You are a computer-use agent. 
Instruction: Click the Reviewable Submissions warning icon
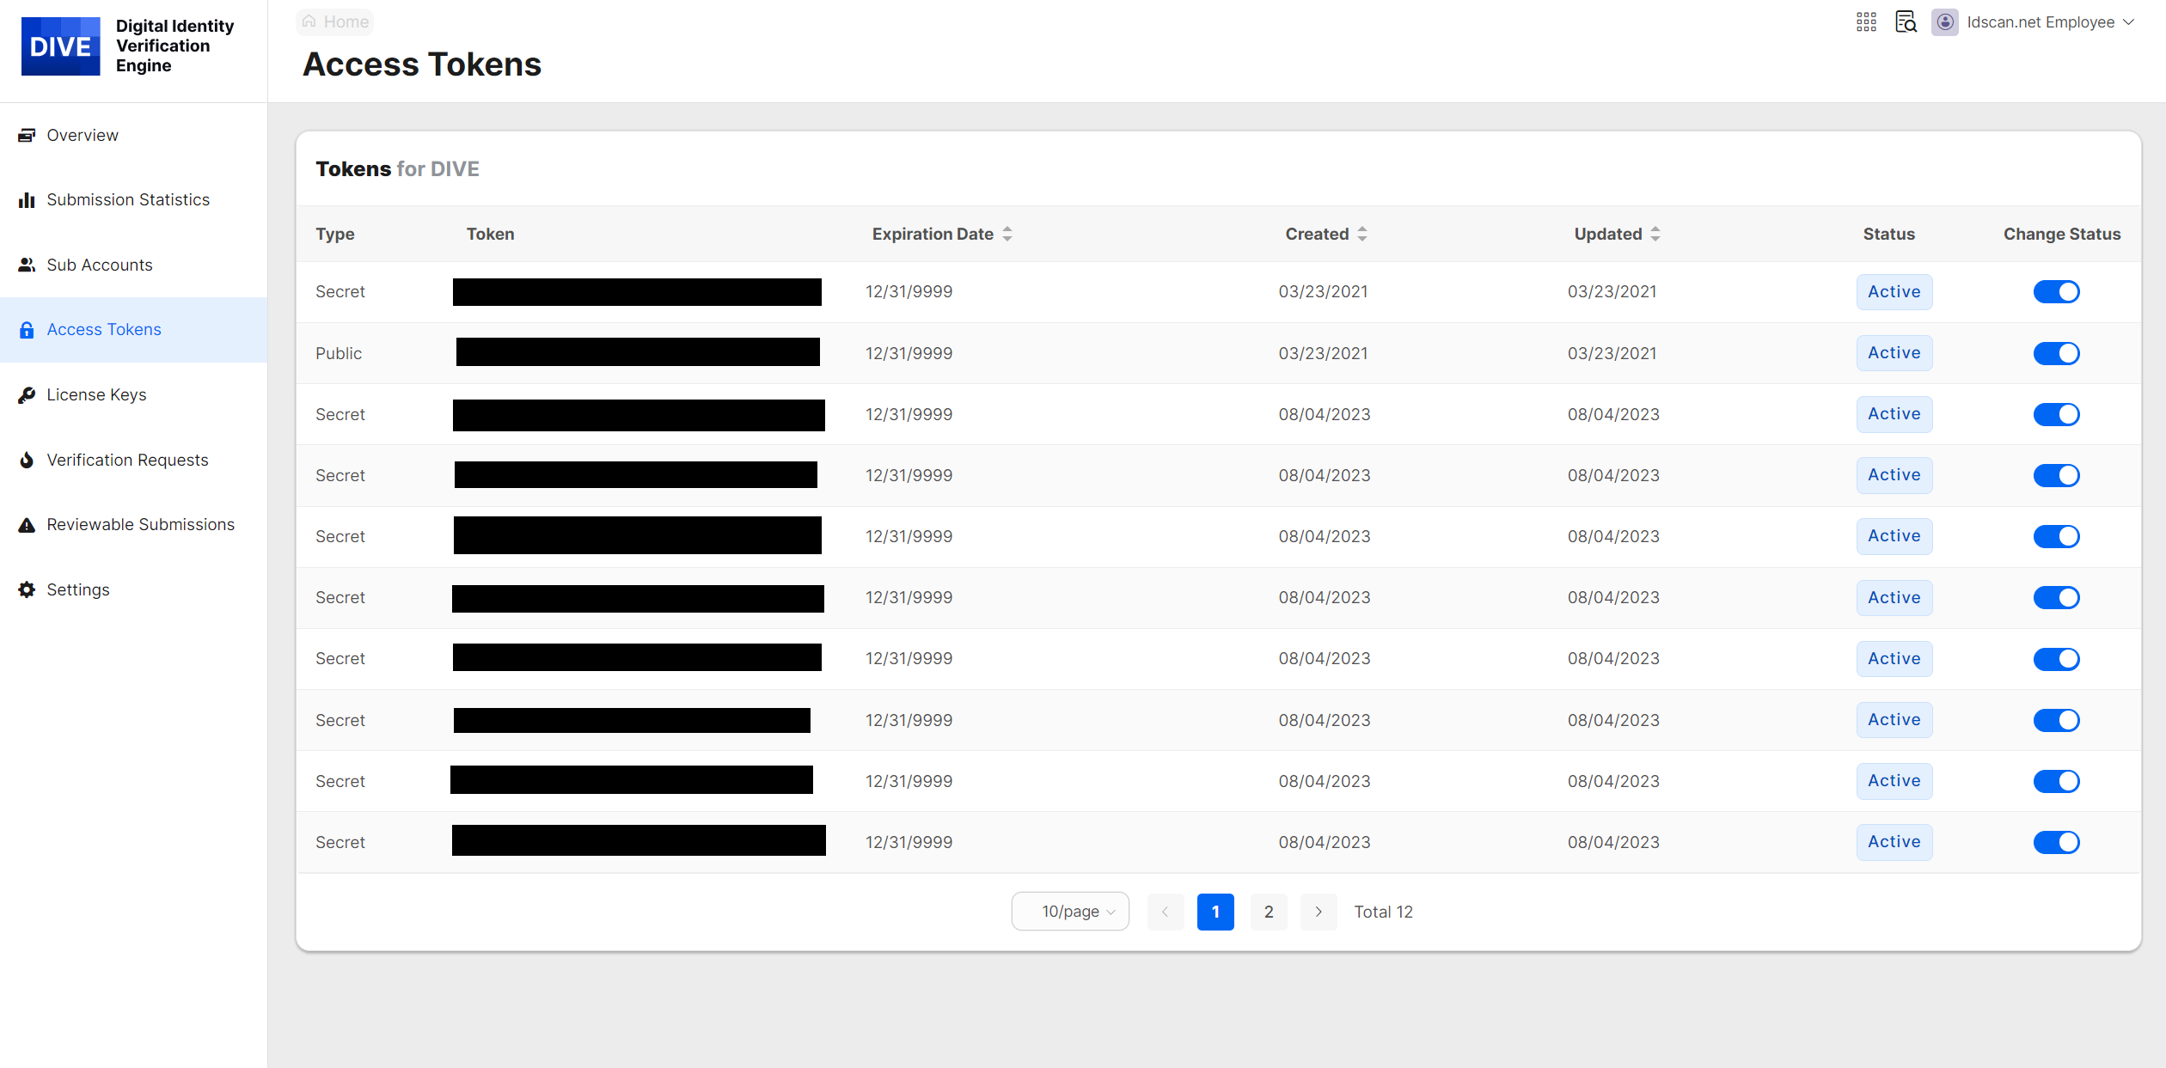(x=27, y=525)
